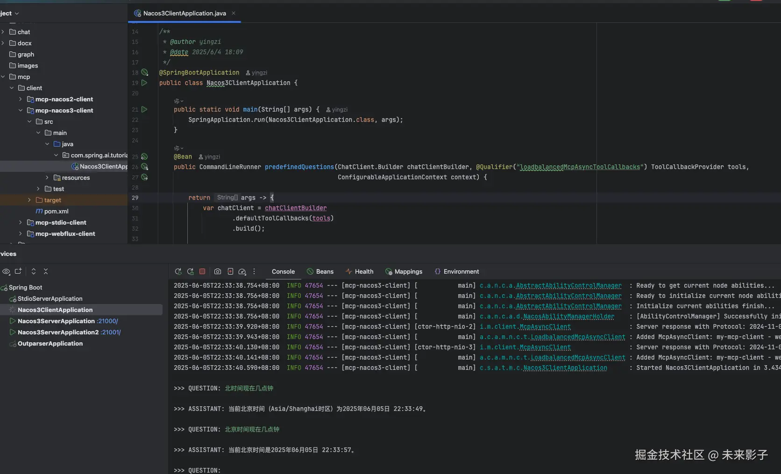The width and height of the screenshot is (781, 474).
Task: Click AbstractAbilityControlManager link in first log line
Action: click(568, 285)
